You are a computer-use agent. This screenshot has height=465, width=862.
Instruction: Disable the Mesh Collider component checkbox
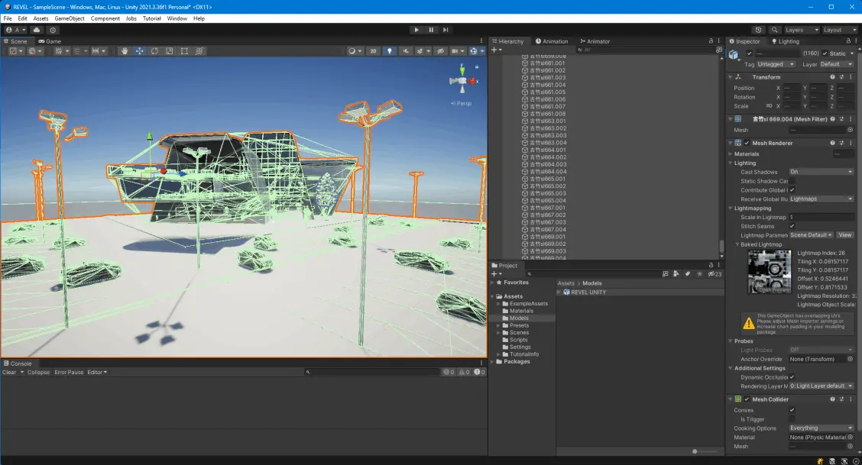point(747,399)
